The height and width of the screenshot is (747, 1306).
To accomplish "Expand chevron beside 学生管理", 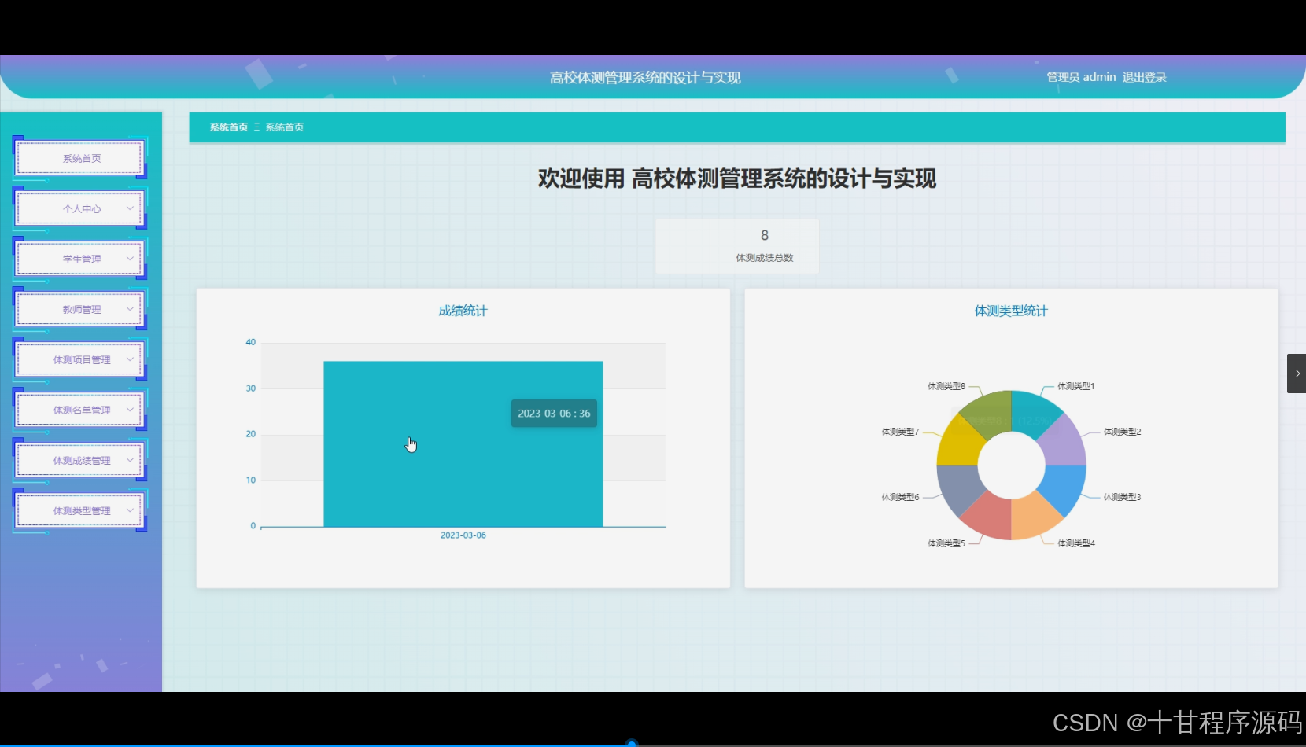I will click(130, 259).
